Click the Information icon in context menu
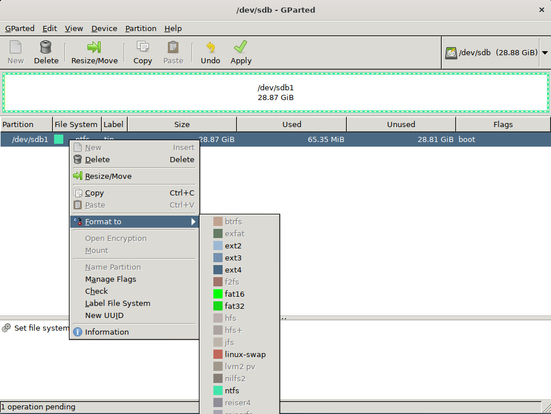Viewport: 551px width, 414px height. coord(78,332)
